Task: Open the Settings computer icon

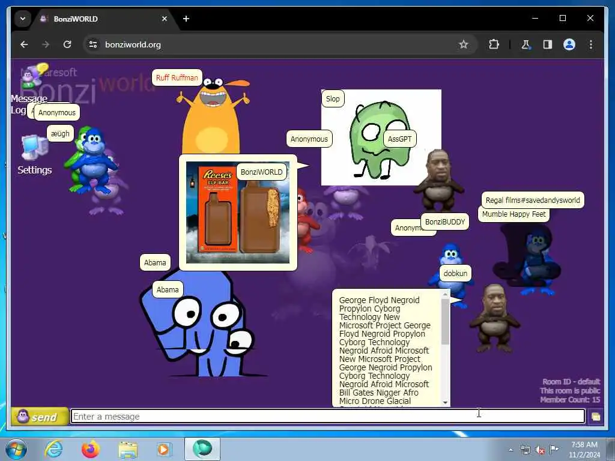Action: coord(34,148)
